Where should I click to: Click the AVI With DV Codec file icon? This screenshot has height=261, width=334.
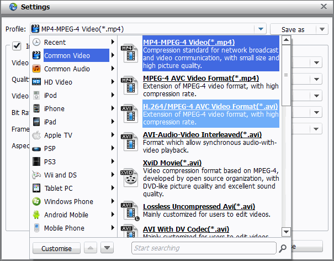tap(129, 231)
